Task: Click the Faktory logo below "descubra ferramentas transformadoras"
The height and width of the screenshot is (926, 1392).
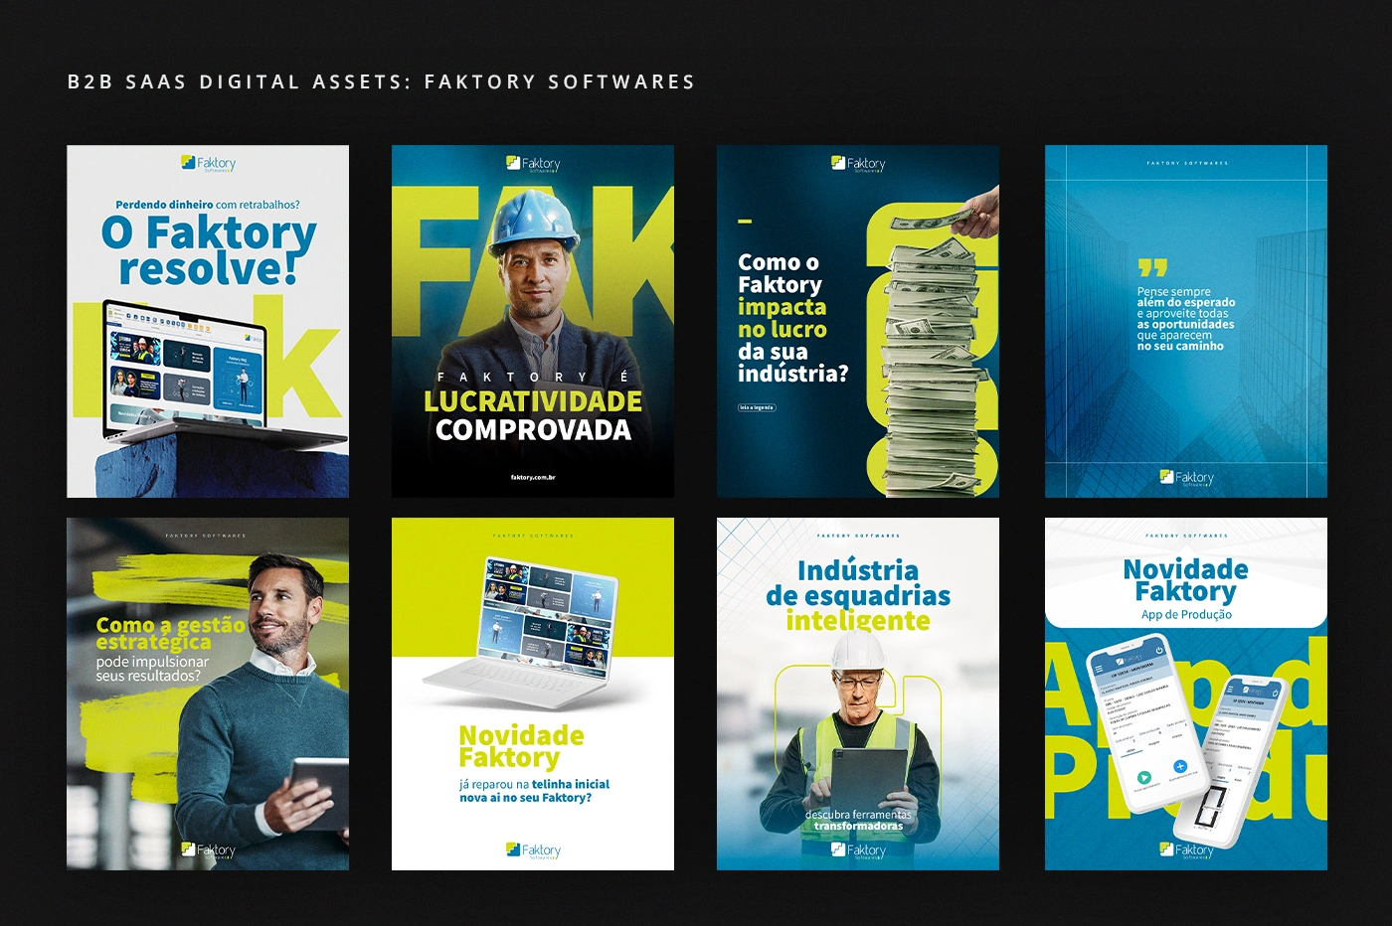Action: [858, 850]
